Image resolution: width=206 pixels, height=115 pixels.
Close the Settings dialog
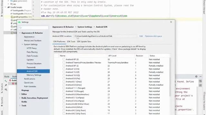click(171, 22)
